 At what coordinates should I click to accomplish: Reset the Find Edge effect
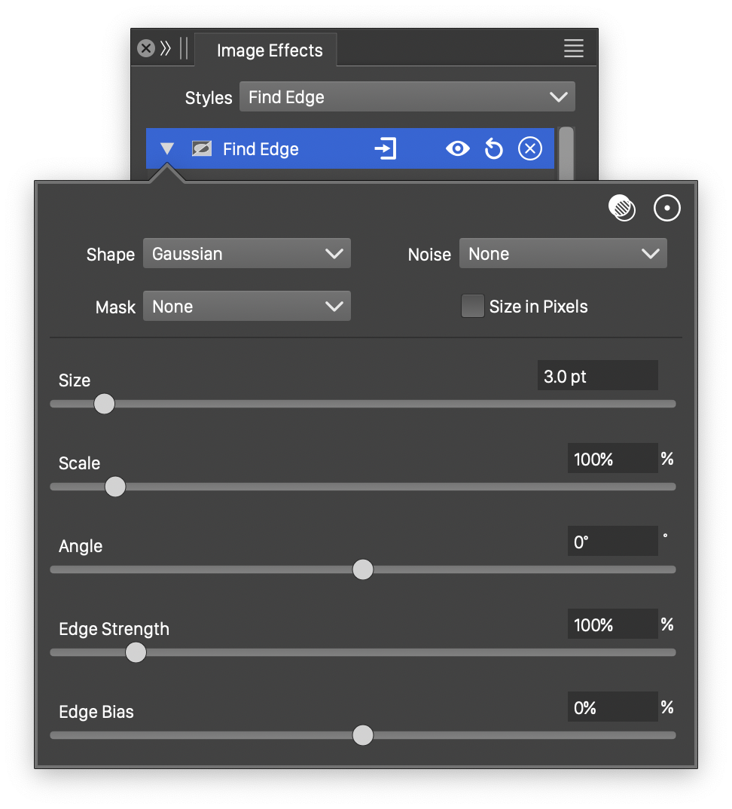(x=493, y=149)
